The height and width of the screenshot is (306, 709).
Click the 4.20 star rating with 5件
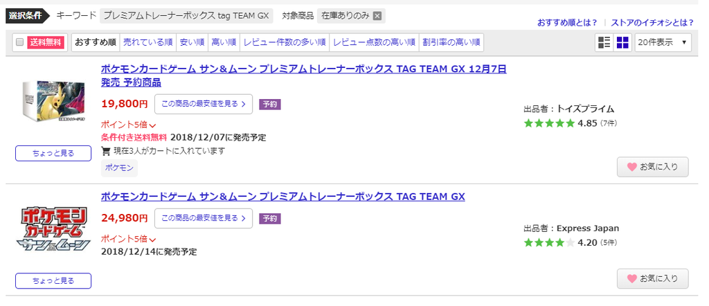(x=571, y=243)
